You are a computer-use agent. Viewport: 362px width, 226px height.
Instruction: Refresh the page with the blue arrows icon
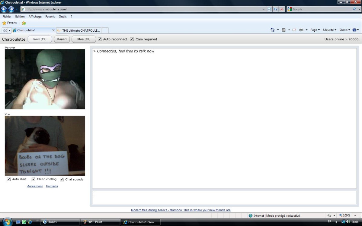coord(275,9)
